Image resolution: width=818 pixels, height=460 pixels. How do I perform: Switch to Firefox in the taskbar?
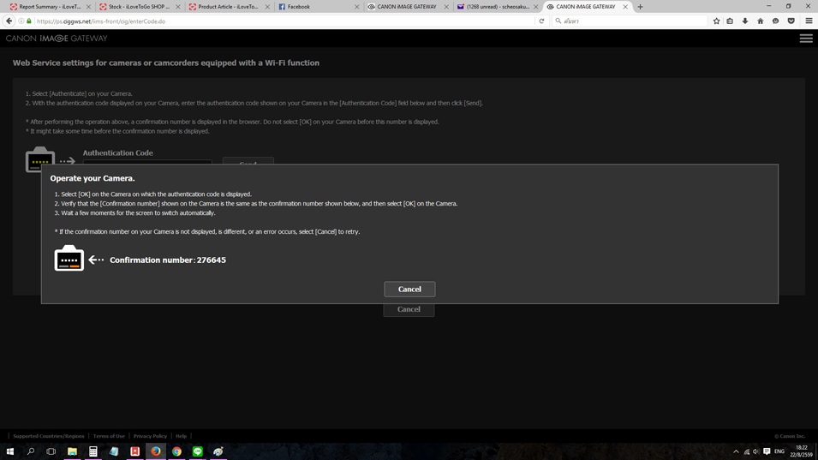click(x=155, y=451)
